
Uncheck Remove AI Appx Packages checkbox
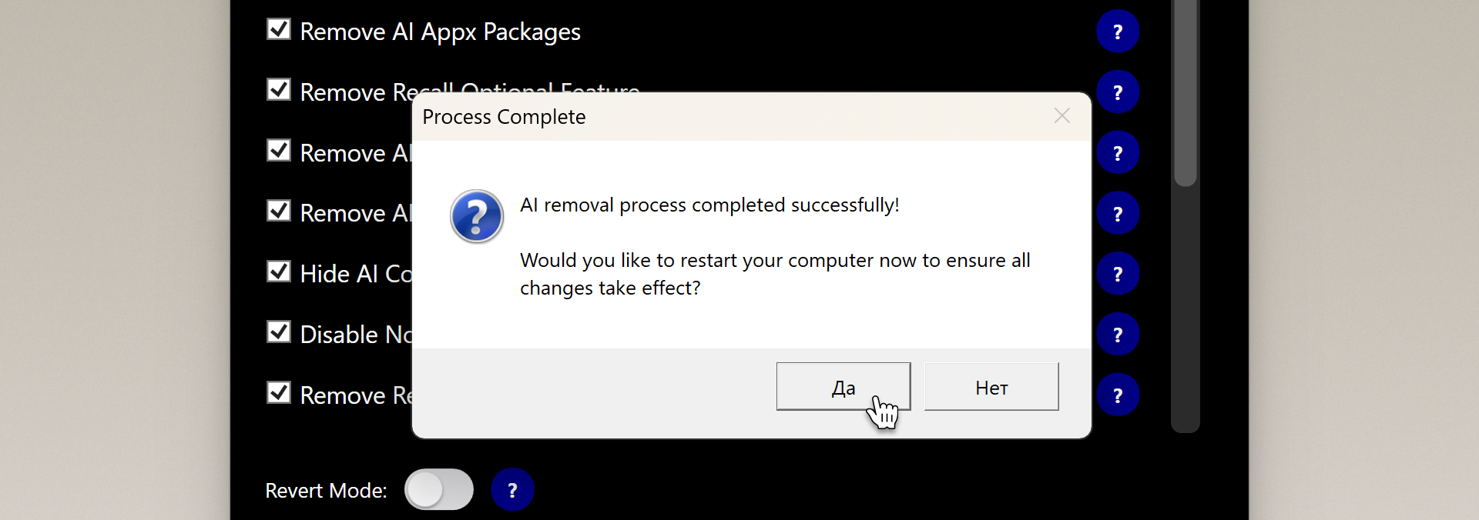(x=278, y=30)
